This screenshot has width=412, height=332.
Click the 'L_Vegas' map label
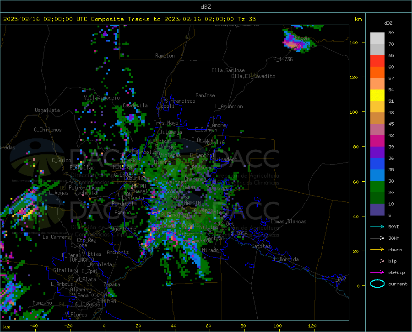click(x=59, y=193)
